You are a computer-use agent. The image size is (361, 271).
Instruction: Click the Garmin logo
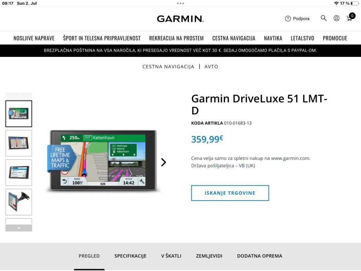(180, 19)
